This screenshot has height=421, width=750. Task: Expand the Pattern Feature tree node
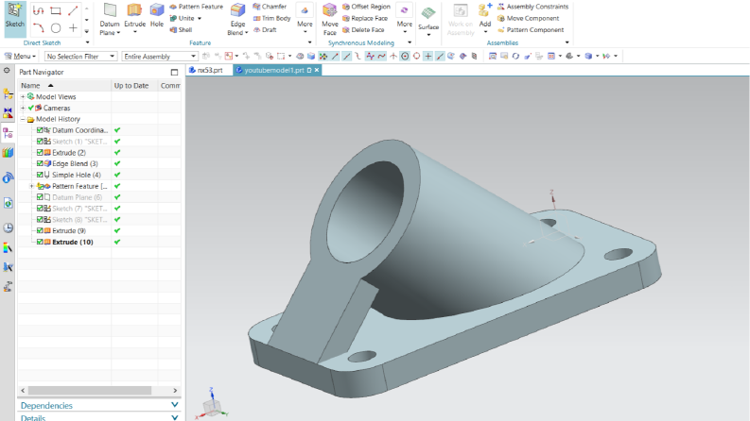click(31, 186)
